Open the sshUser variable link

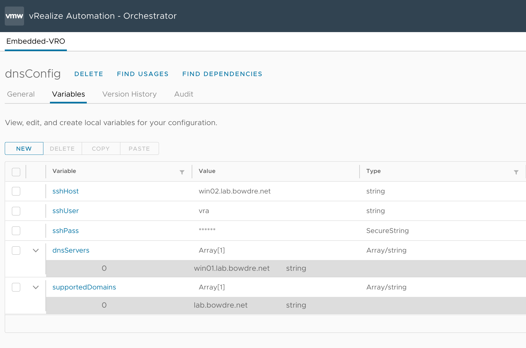[x=65, y=211]
